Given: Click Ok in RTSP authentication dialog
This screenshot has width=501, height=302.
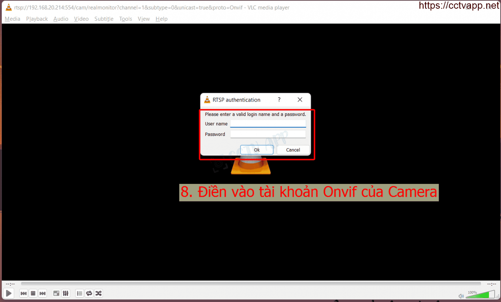Looking at the screenshot, I should 257,150.
